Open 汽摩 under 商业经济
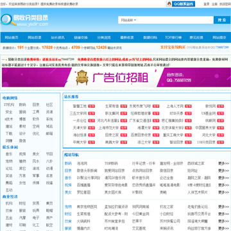 22,218
